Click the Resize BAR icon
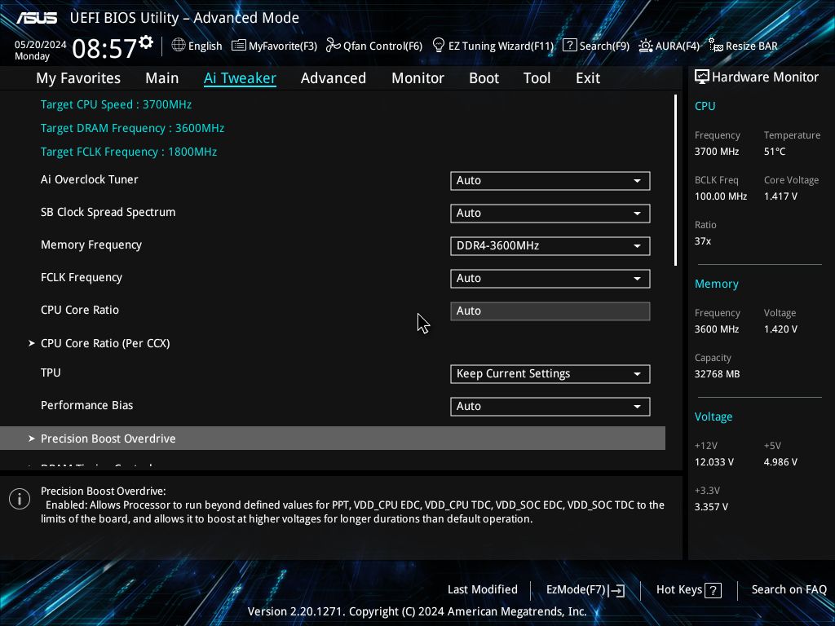This screenshot has height=626, width=835. (x=716, y=46)
